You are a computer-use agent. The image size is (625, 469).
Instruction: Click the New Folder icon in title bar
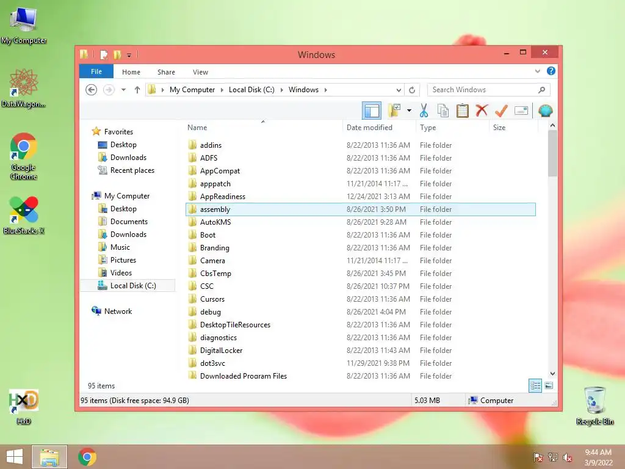(117, 54)
